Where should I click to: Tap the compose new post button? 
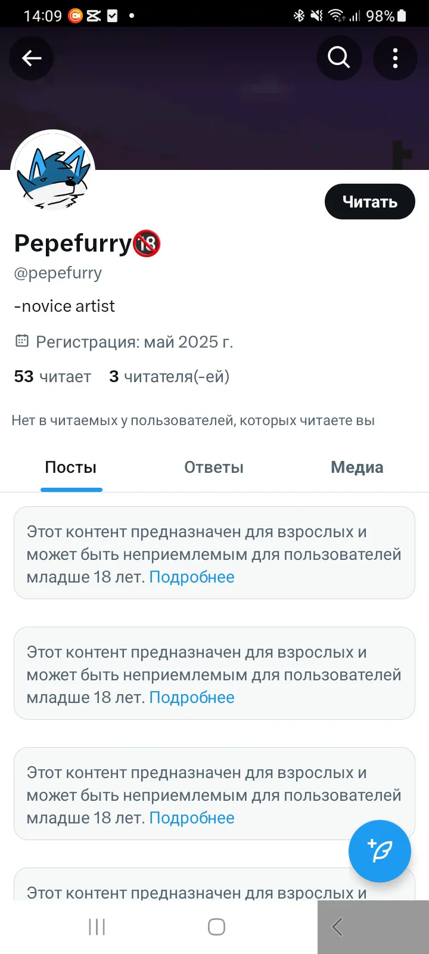coord(380,851)
